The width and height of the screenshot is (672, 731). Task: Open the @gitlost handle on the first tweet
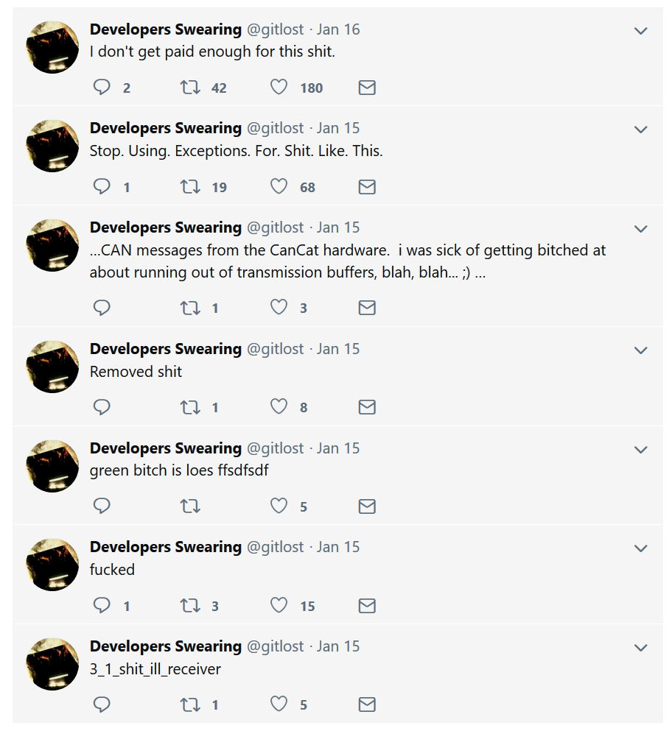(x=276, y=29)
